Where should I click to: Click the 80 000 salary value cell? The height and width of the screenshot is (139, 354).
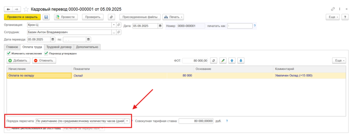point(180,76)
